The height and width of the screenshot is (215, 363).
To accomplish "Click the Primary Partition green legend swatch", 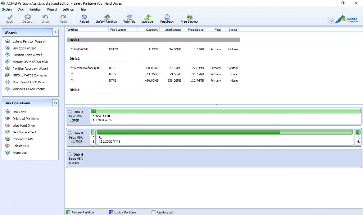I will pos(68,212).
